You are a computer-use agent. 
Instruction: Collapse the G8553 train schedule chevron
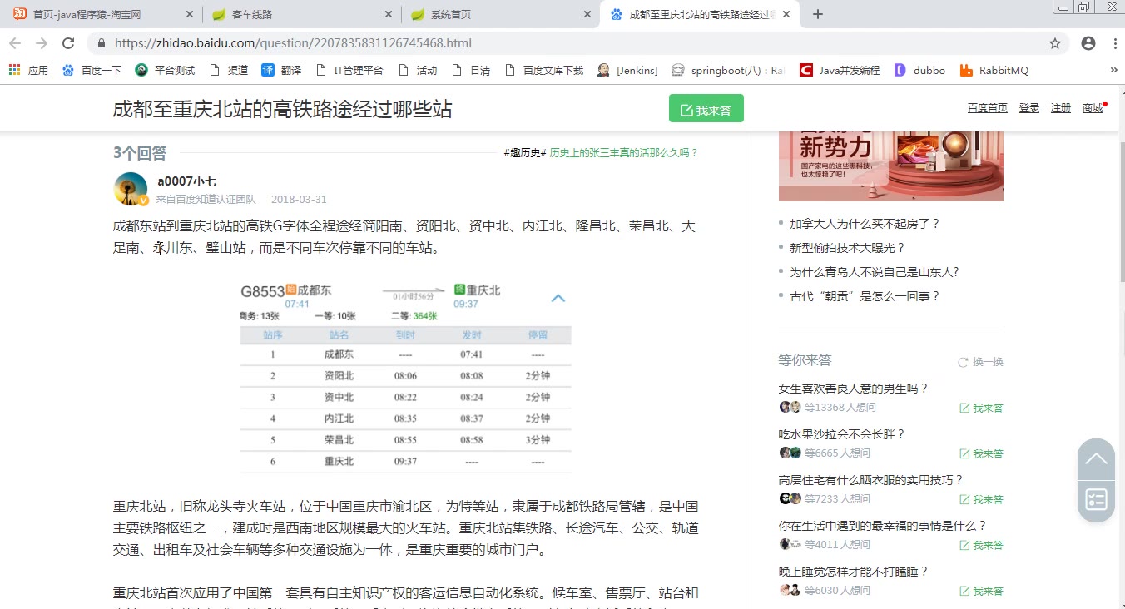point(558,298)
